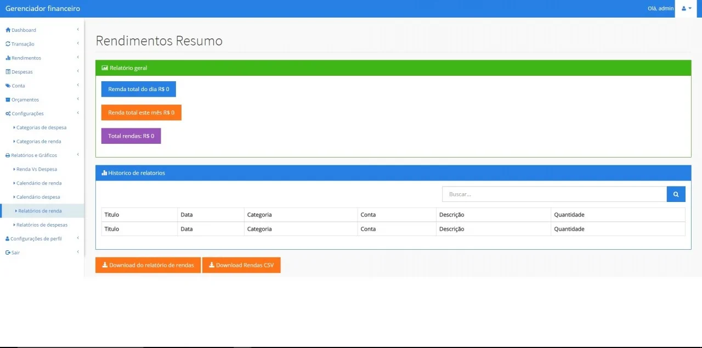Click Download Rendas CSV button
This screenshot has height=348, width=702.
click(x=241, y=265)
